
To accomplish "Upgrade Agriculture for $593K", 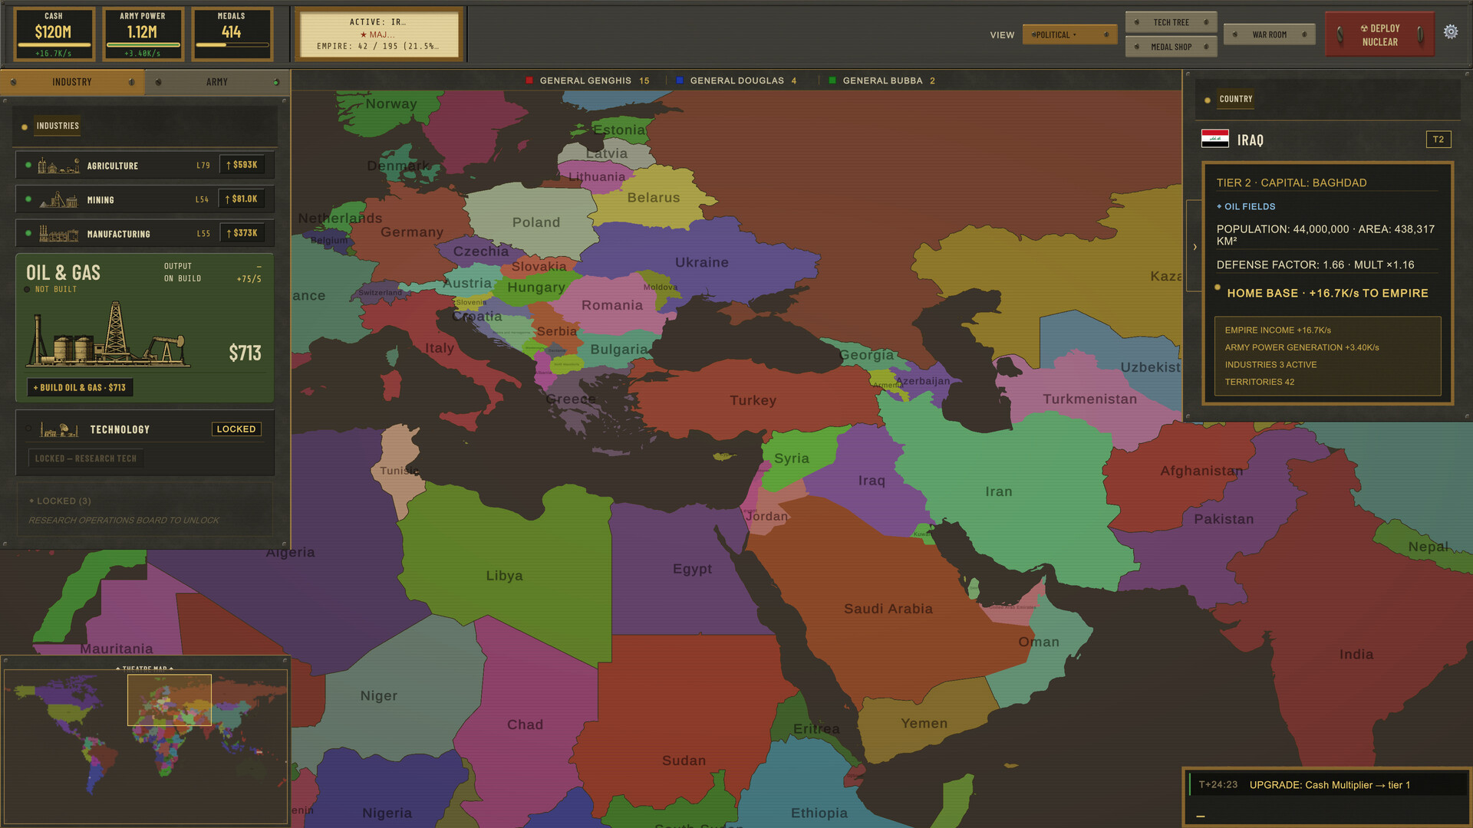I will click(x=242, y=165).
